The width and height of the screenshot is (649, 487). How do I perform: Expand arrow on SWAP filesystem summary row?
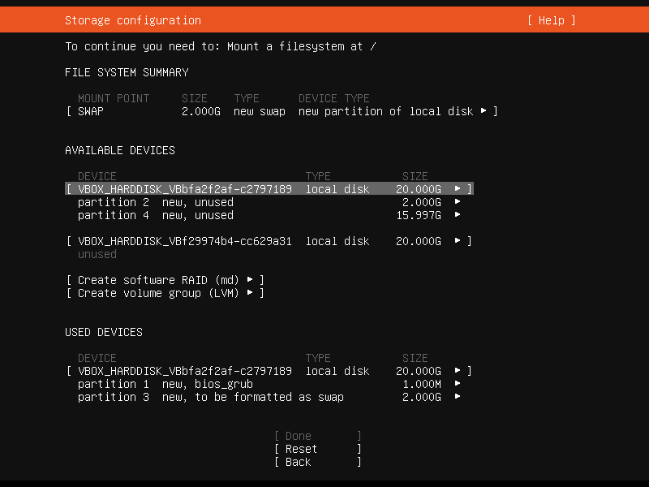[x=483, y=110]
